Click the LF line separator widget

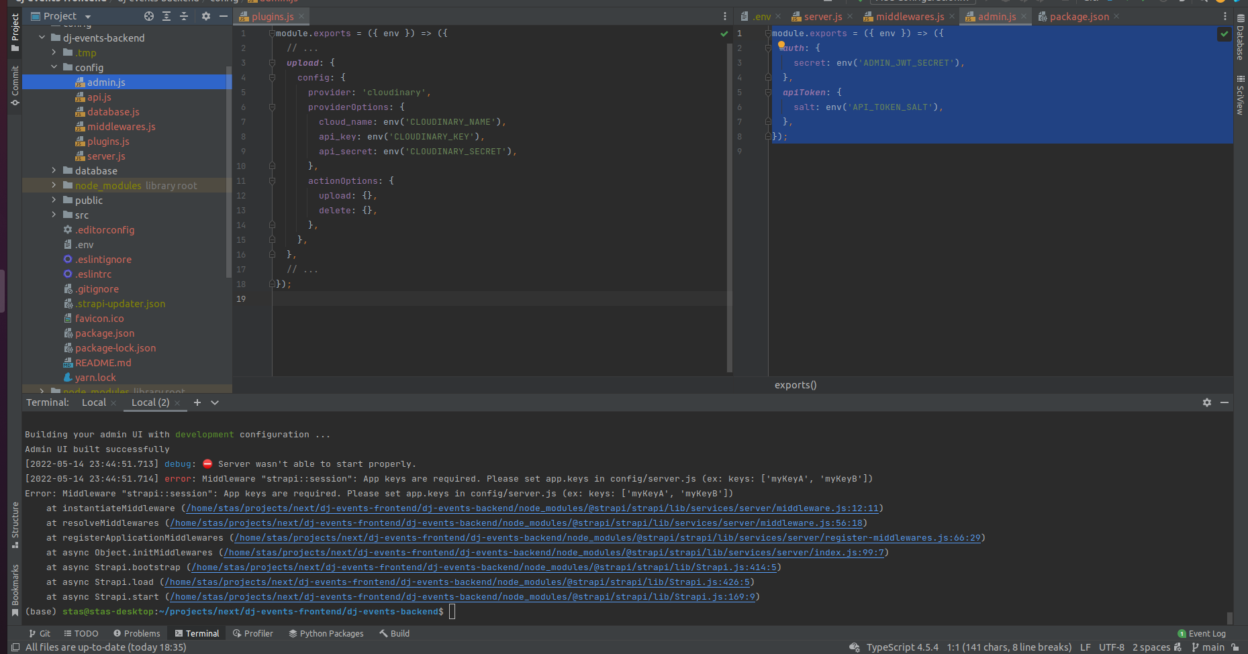point(1085,647)
